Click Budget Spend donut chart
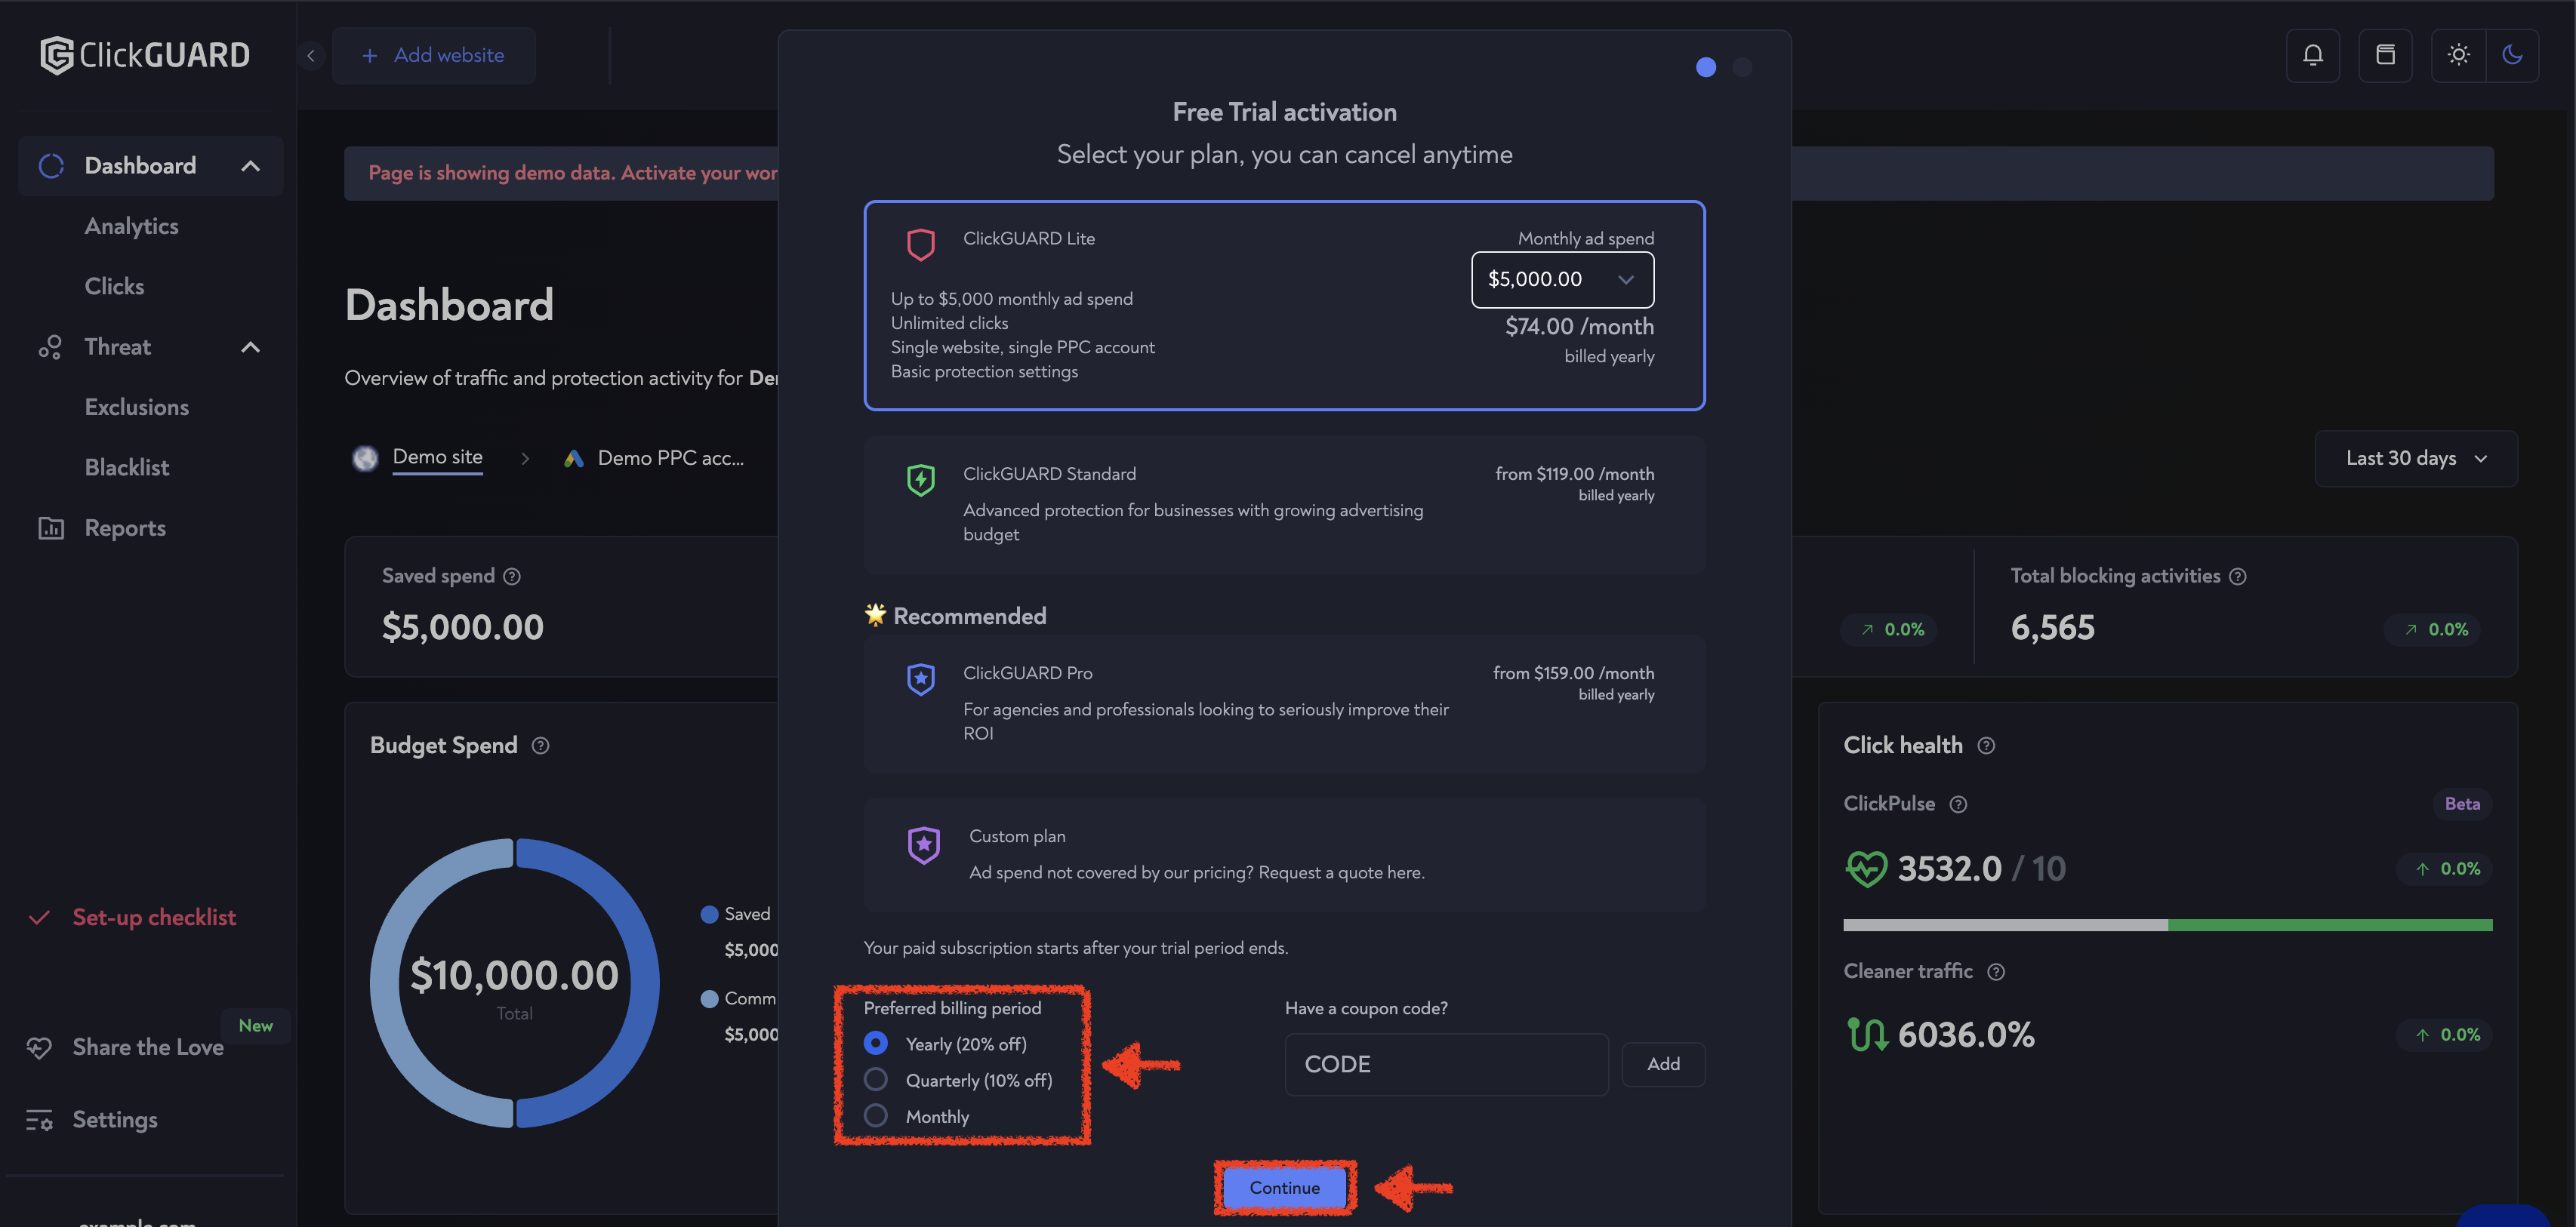The width and height of the screenshot is (2576, 1227). [x=514, y=983]
